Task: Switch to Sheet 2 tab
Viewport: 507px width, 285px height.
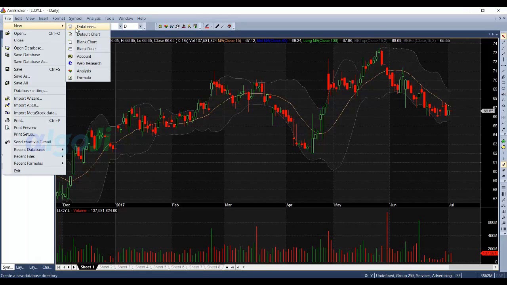Action: click(106, 267)
